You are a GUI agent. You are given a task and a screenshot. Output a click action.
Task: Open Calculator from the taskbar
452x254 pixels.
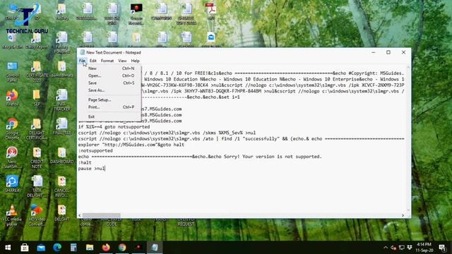[73, 248]
